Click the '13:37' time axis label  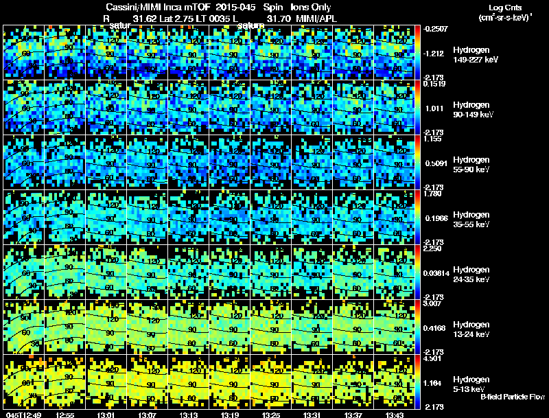click(x=353, y=415)
